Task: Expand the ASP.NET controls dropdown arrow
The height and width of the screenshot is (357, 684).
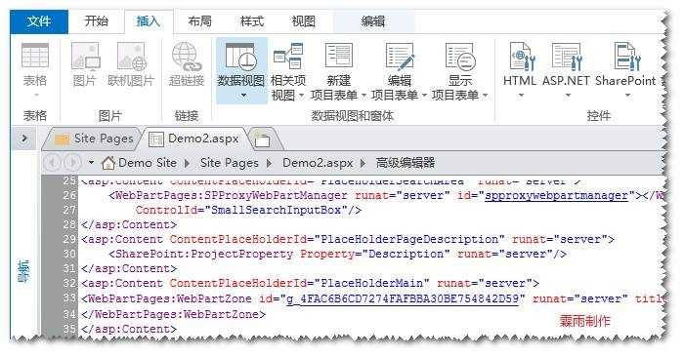Action: click(568, 96)
